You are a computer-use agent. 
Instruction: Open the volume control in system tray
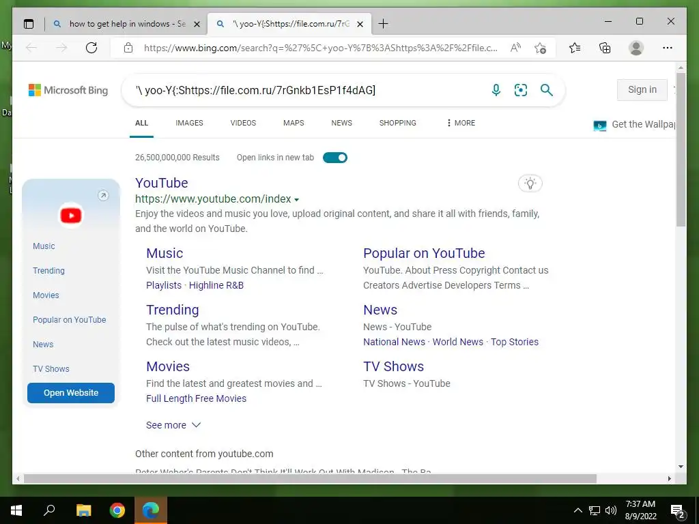[611, 510]
